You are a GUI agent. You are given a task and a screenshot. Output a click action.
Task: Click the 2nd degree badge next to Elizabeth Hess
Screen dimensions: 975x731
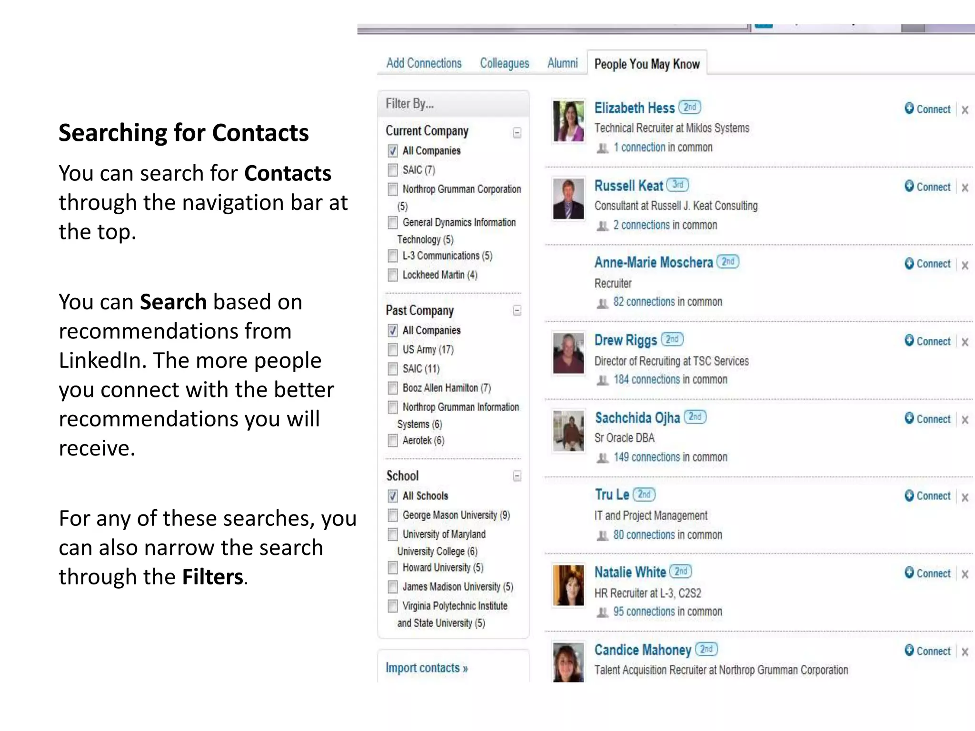pyautogui.click(x=690, y=107)
